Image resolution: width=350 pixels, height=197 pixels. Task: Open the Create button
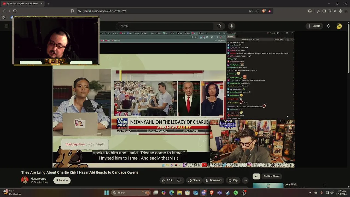(314, 26)
